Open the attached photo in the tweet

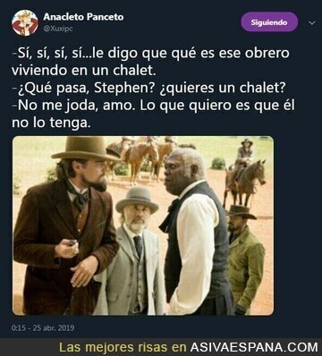click(143, 225)
